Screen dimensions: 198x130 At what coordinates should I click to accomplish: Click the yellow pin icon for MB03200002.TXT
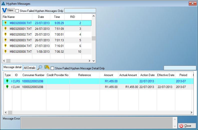[5, 34]
